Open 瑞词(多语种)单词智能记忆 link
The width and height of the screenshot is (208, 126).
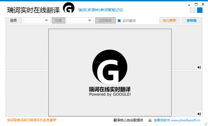coord(101,10)
